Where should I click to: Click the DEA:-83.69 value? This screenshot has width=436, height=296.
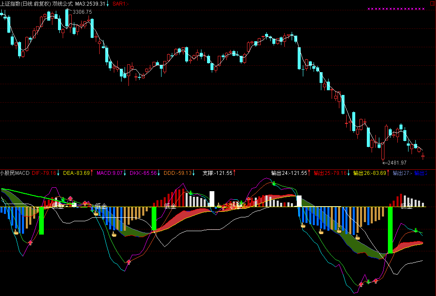pyautogui.click(x=76, y=173)
